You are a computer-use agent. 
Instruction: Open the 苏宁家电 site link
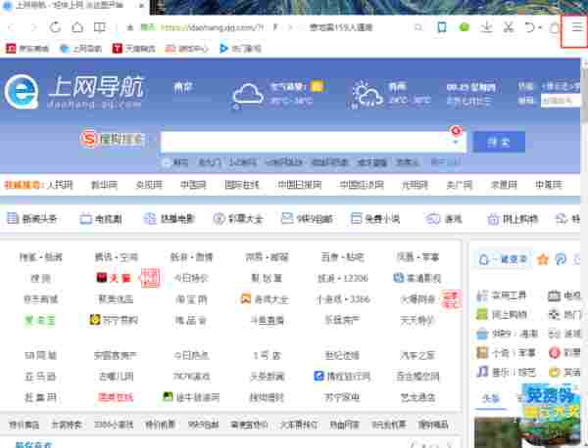[x=342, y=397]
